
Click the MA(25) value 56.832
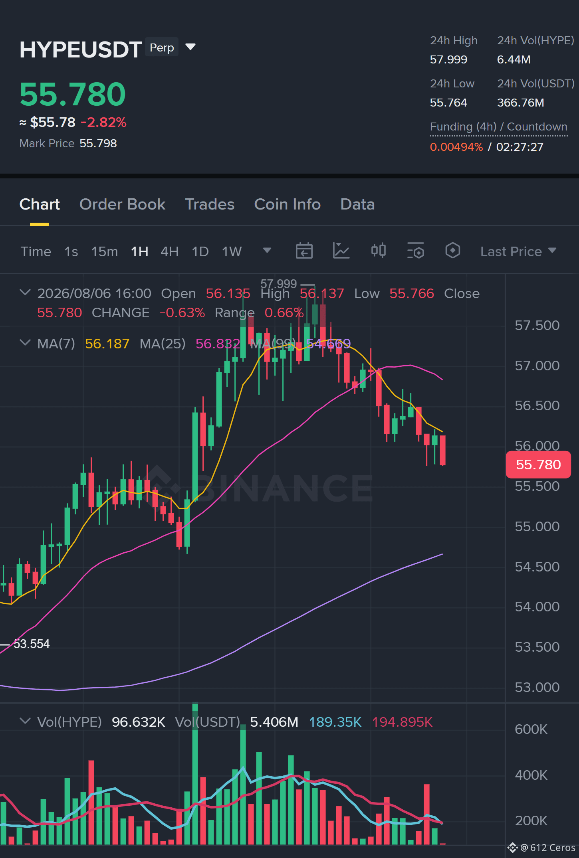click(x=218, y=344)
